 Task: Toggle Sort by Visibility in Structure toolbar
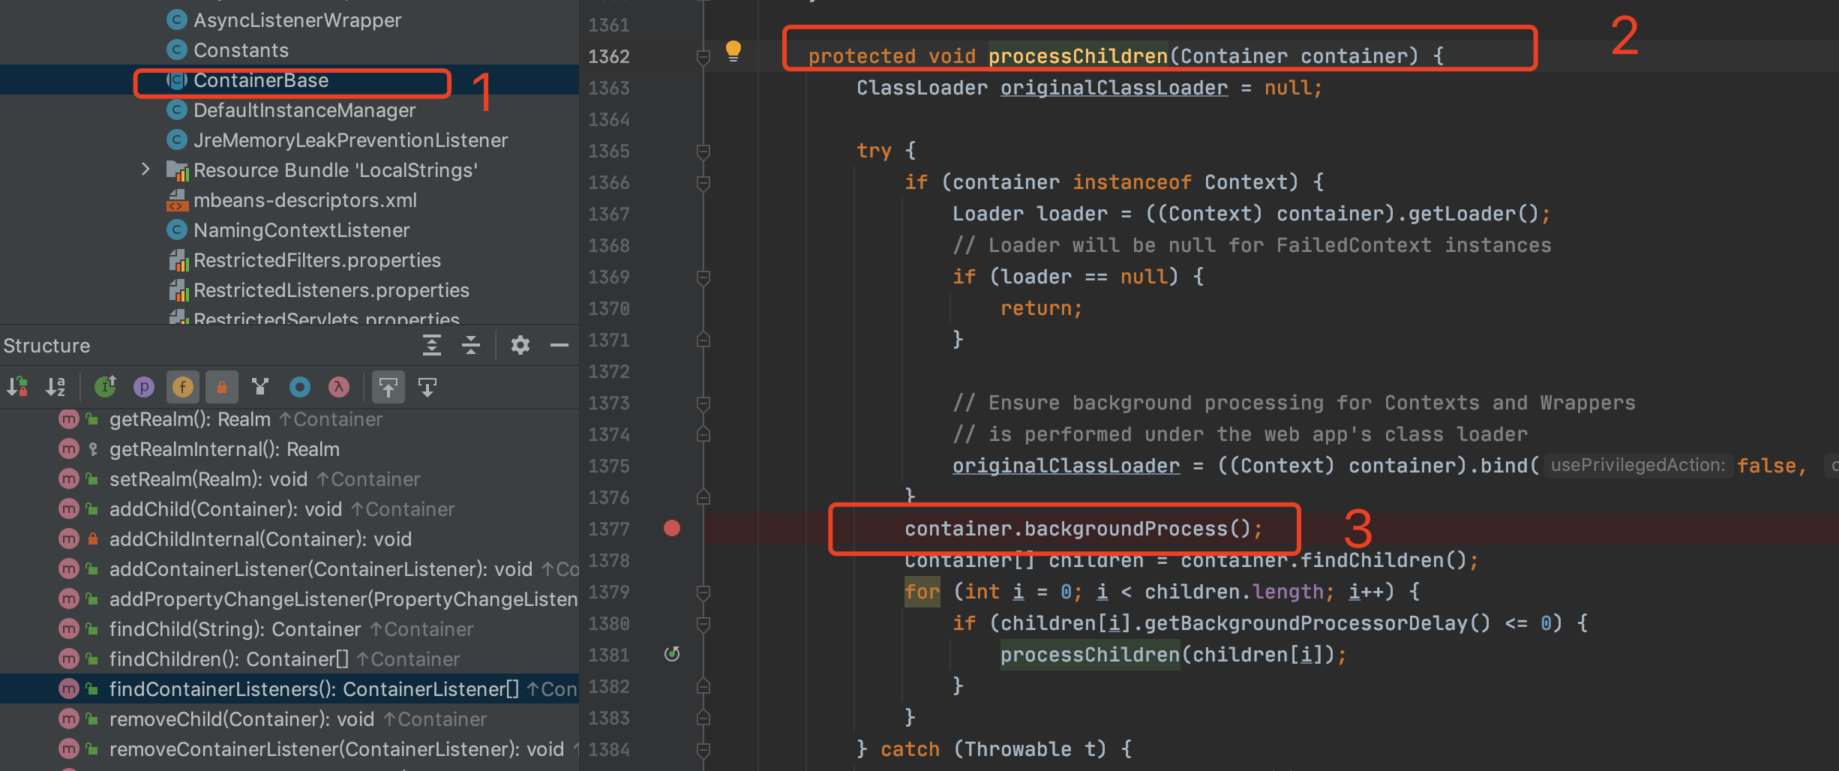tap(17, 387)
